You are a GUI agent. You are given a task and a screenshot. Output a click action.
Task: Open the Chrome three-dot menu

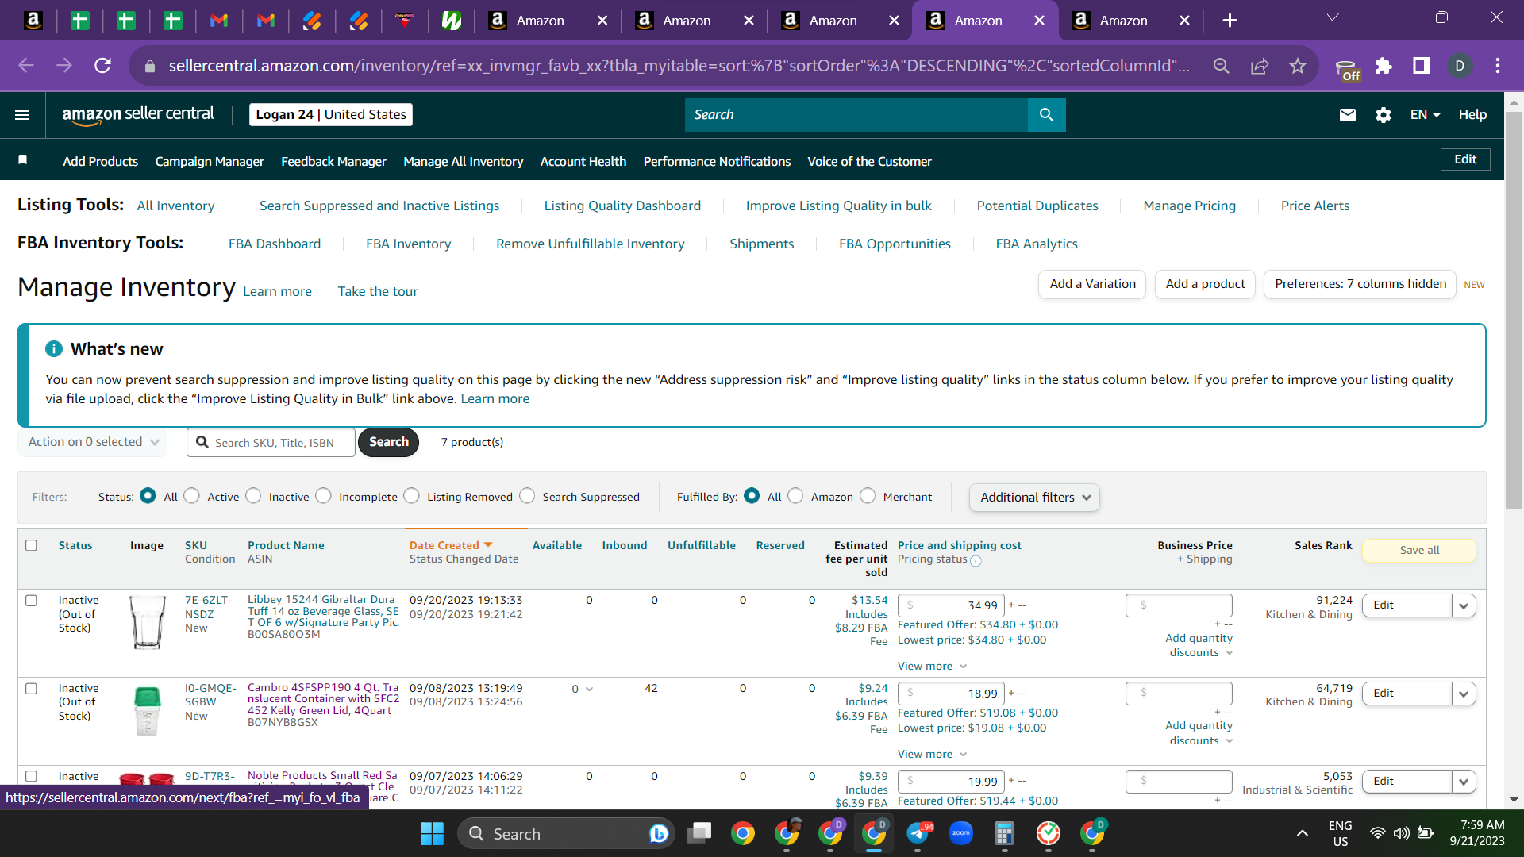coord(1497,66)
